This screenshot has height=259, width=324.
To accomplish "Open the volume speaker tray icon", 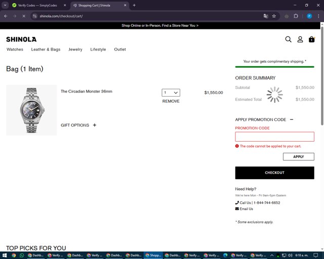I will coord(290,255).
